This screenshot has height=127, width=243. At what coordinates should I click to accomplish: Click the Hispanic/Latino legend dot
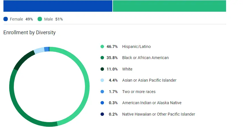coord(102,47)
